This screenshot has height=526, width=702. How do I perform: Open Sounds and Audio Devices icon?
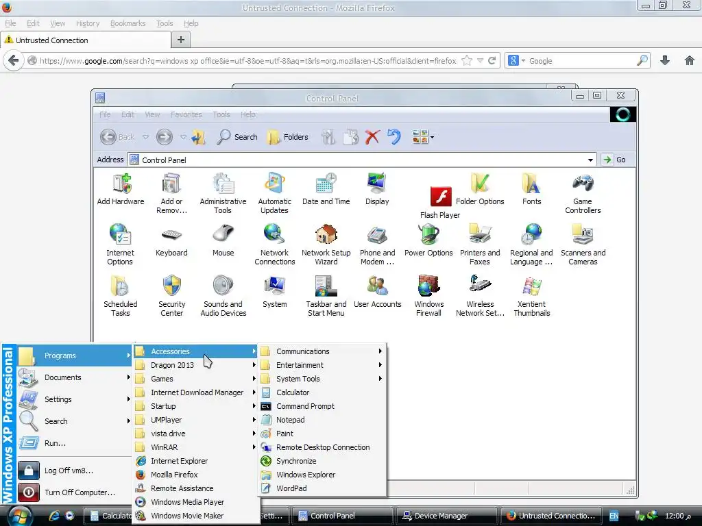(223, 296)
